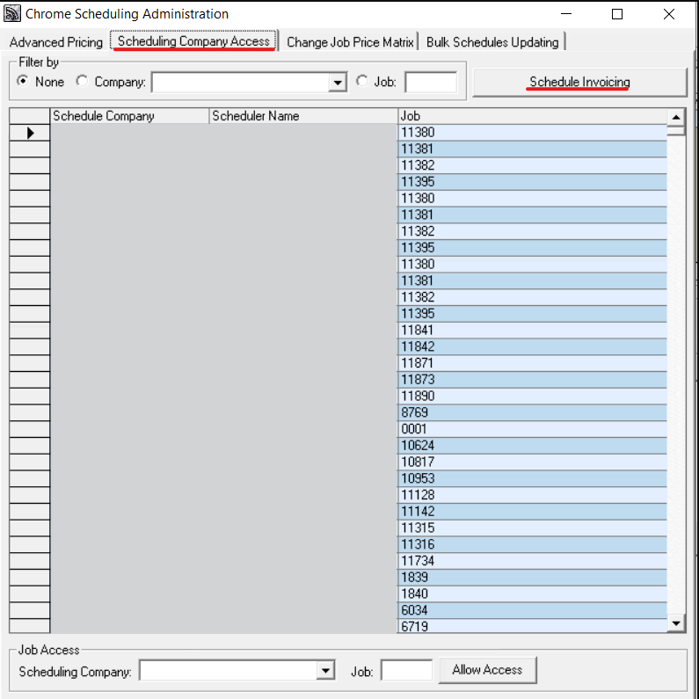Image resolution: width=699 pixels, height=699 pixels.
Task: Select job cell 10817
Action: pos(532,462)
